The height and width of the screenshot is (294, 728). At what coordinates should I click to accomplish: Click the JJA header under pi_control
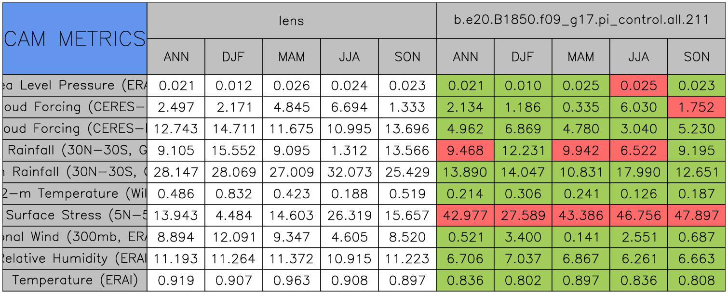click(x=639, y=57)
